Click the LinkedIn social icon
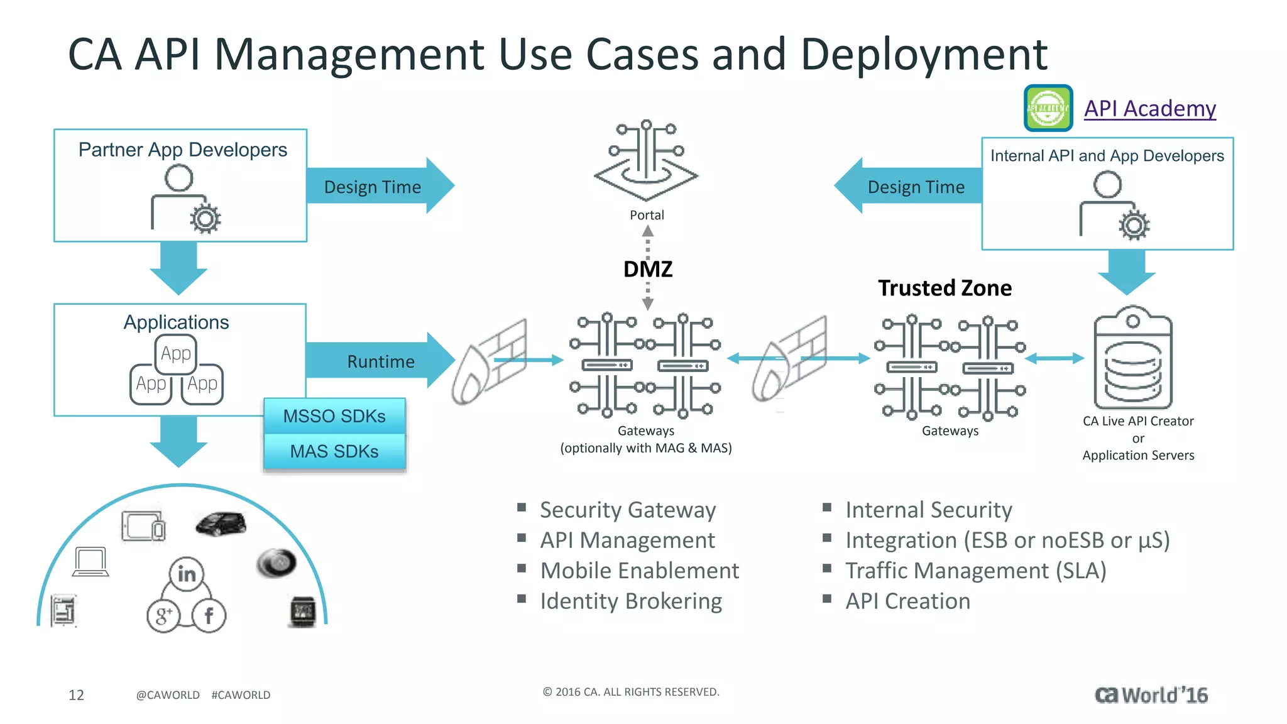 (x=187, y=574)
